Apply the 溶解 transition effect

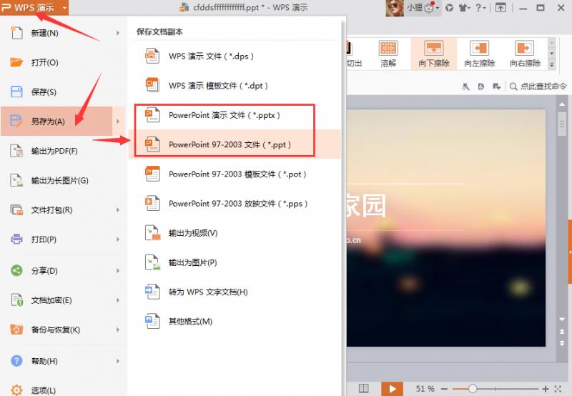[388, 54]
